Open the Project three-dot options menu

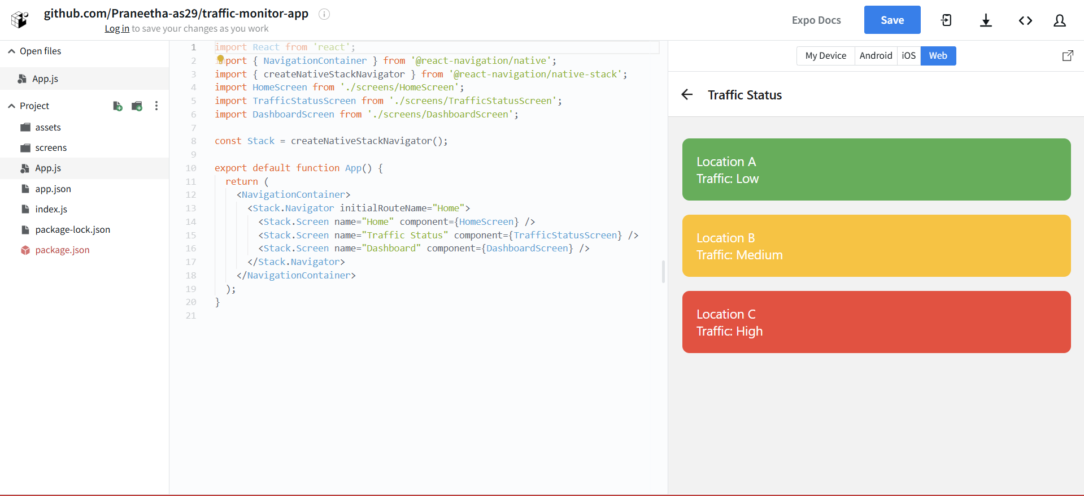pos(156,106)
